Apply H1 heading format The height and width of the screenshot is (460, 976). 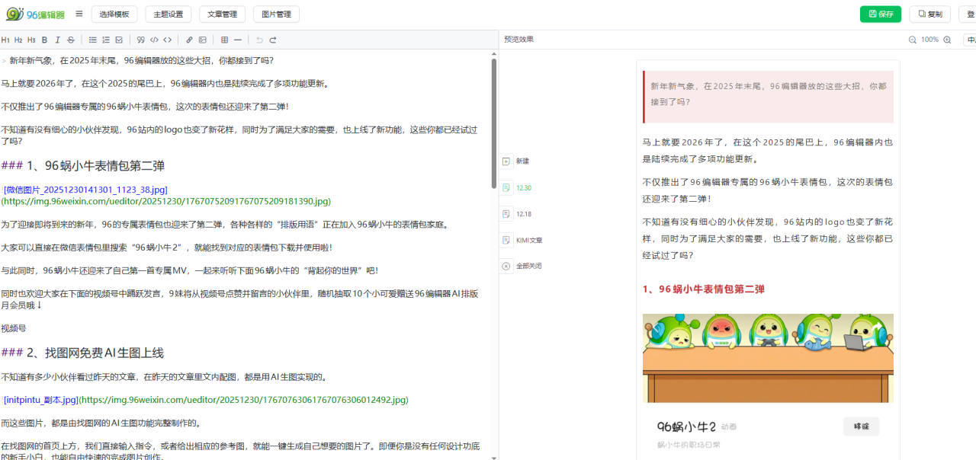click(5, 40)
